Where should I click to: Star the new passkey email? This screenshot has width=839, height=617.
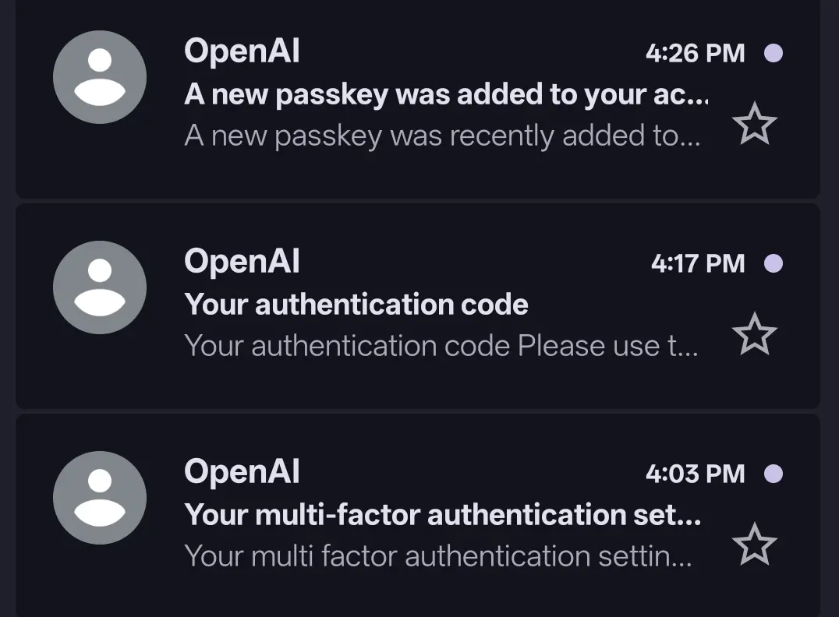(x=755, y=124)
